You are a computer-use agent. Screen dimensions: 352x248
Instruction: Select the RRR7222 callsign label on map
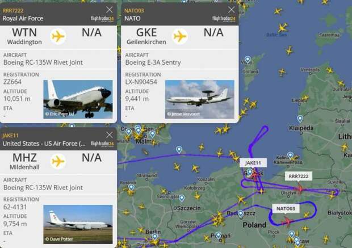pos(298,176)
